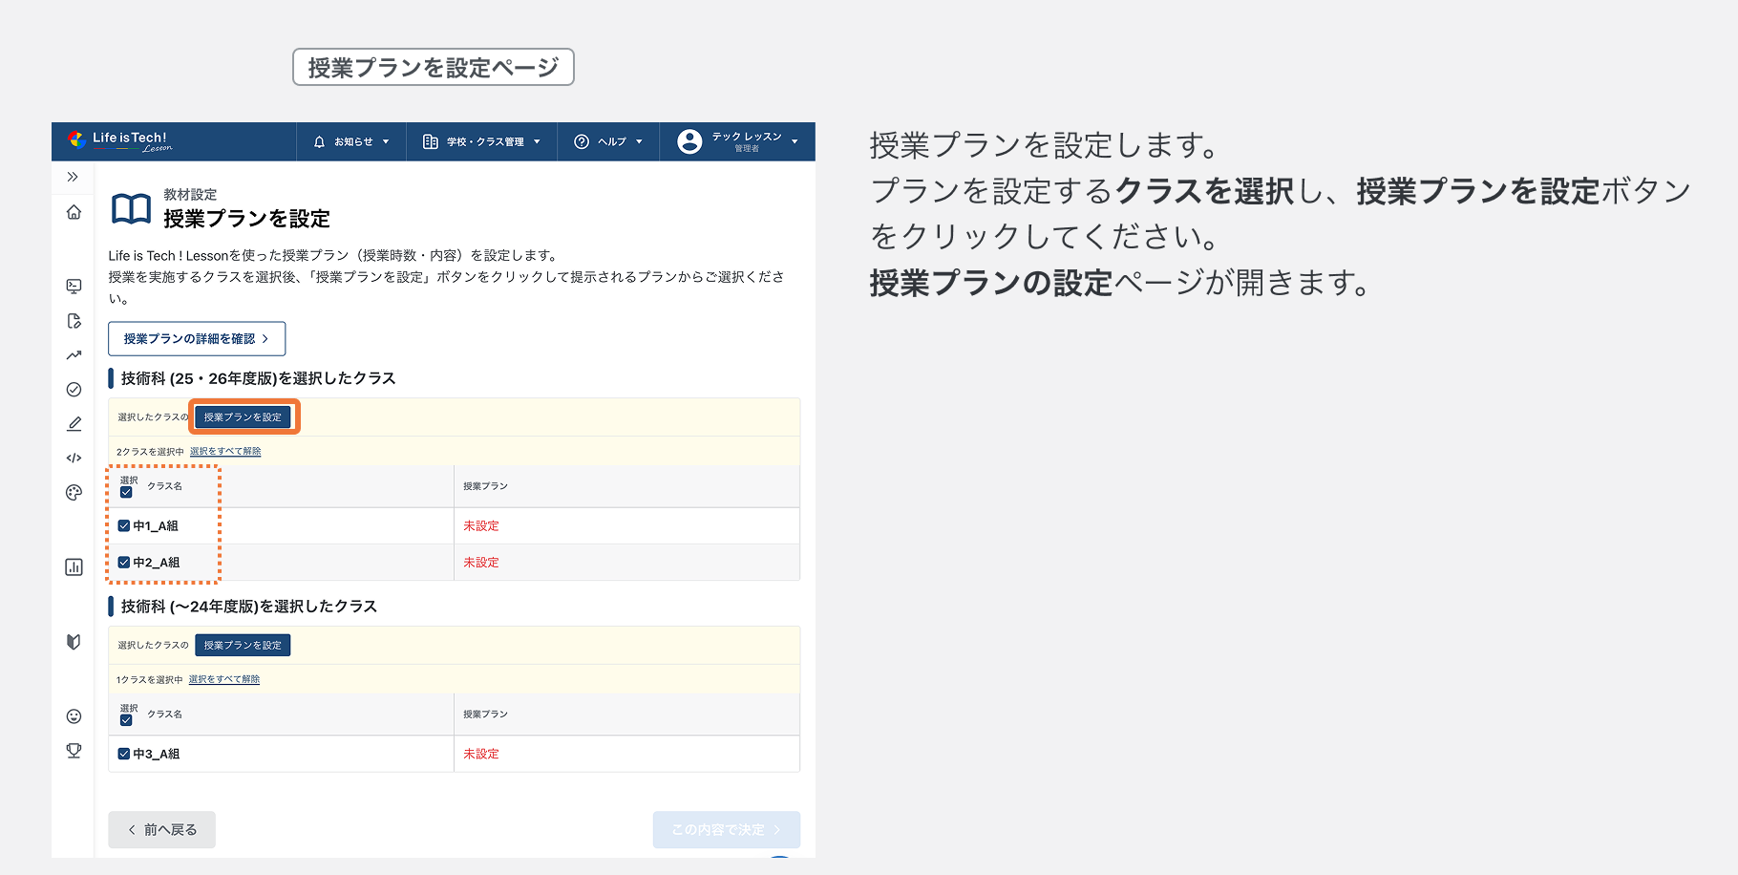Click 選択をすべて解除 to clear selections
Image resolution: width=1738 pixels, height=875 pixels.
coord(224,450)
